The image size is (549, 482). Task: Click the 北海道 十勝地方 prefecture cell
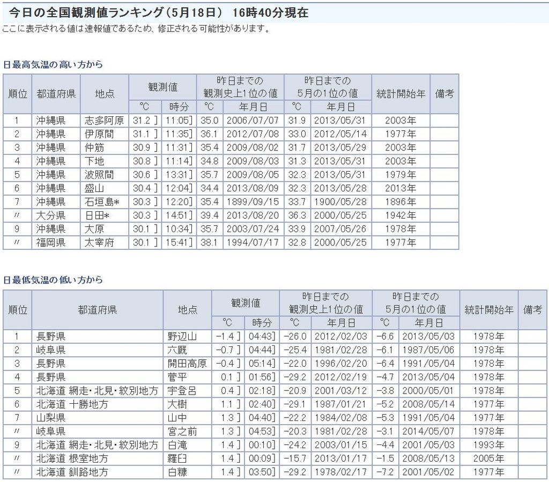pos(72,404)
